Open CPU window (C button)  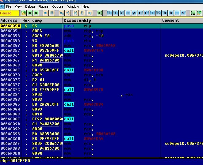click(x=147, y=13)
